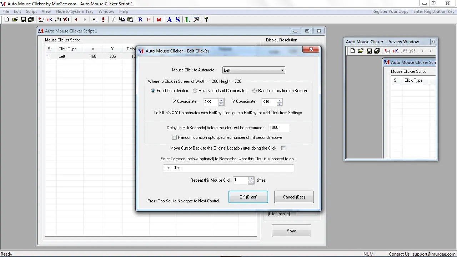Click Contact Us support@murgee.com in status bar
This screenshot has height=257, width=457.
pos(422,254)
